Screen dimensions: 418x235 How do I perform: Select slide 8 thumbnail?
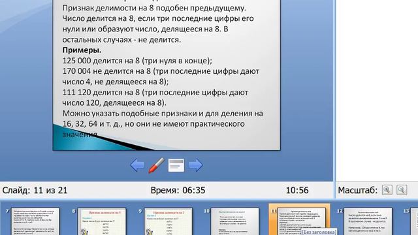(102, 221)
